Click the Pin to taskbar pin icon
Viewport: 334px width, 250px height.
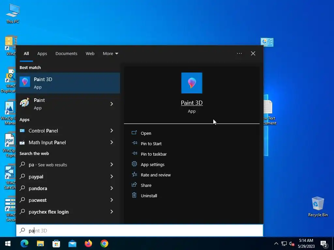(x=134, y=154)
